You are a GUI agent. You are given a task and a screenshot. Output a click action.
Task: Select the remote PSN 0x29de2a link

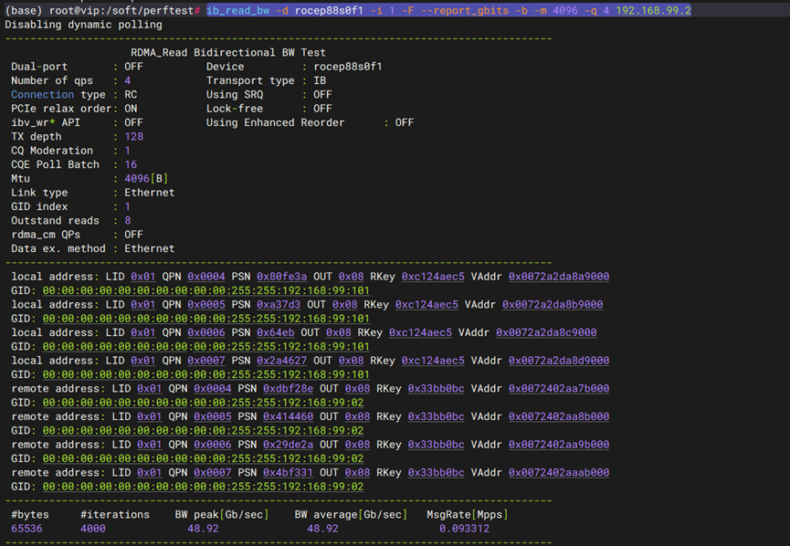click(x=288, y=445)
